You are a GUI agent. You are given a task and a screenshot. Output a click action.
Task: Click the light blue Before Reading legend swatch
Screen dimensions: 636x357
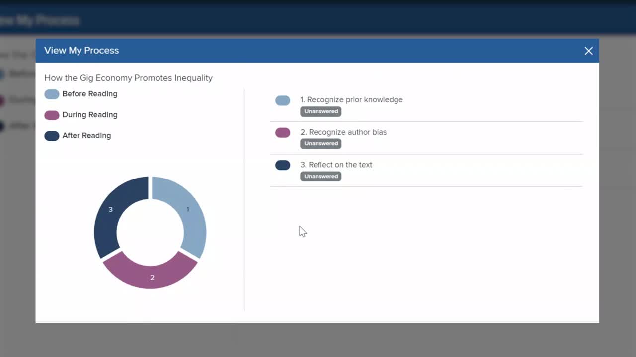tap(52, 94)
